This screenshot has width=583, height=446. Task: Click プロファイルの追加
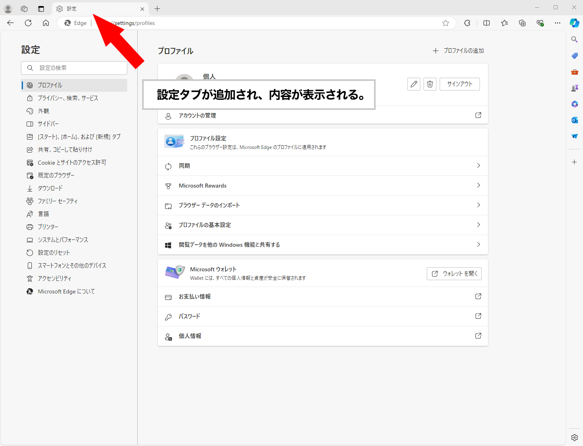(458, 51)
